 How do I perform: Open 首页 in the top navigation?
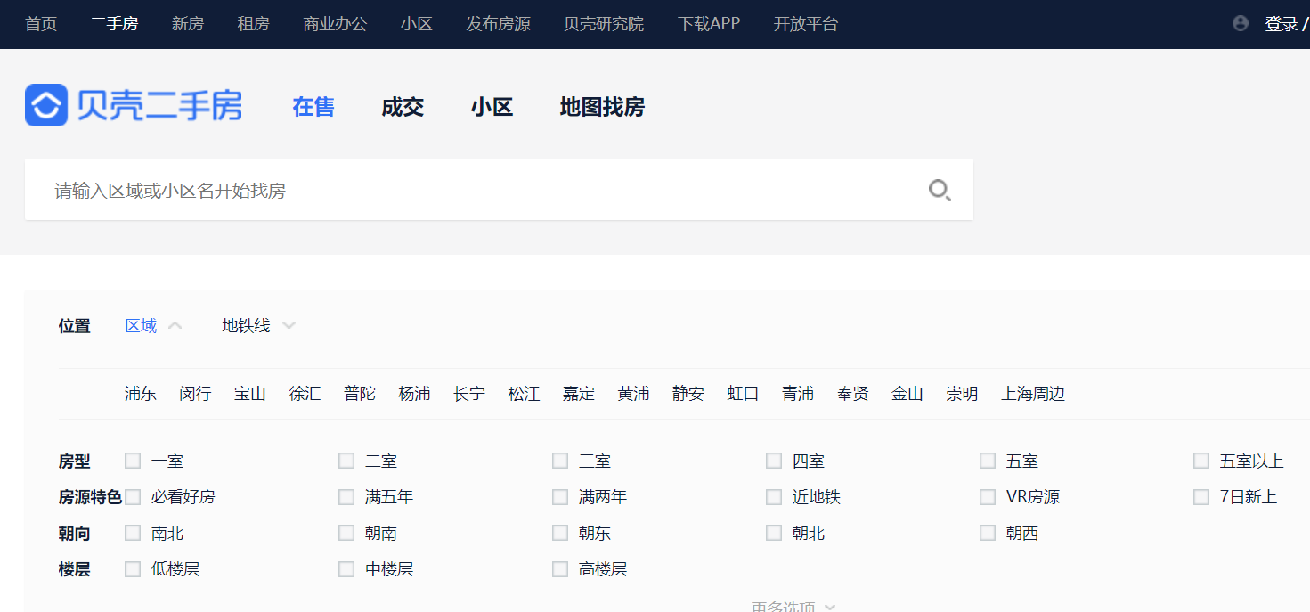pos(41,24)
